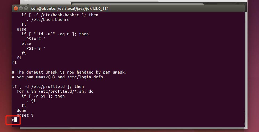This screenshot has height=132, width=259.
Task: Maximize the terminal window
Action: pos(26,8)
